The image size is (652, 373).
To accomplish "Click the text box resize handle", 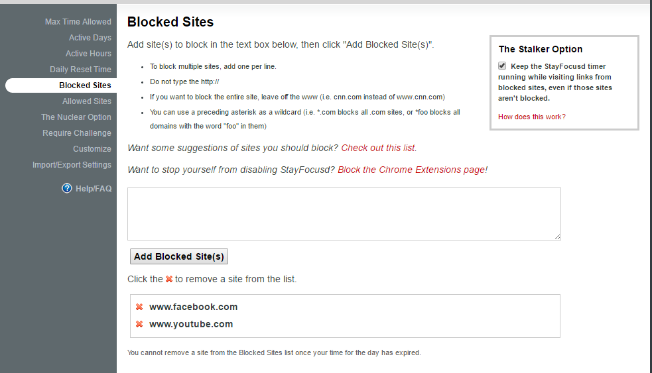I will [x=557, y=237].
